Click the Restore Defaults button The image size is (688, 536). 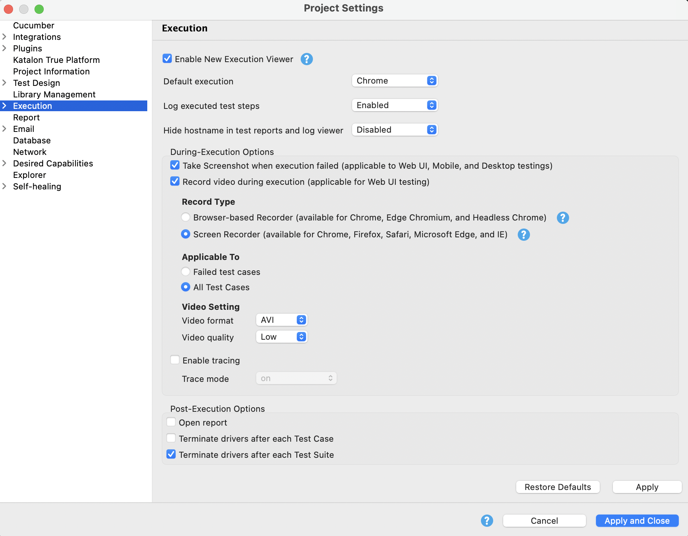pyautogui.click(x=558, y=487)
